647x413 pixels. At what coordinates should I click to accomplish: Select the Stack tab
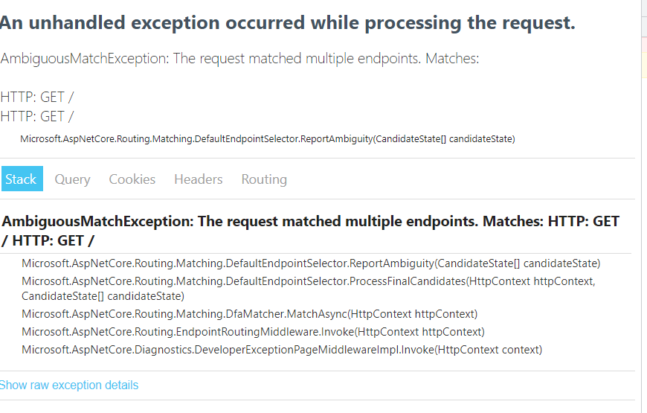coord(22,179)
